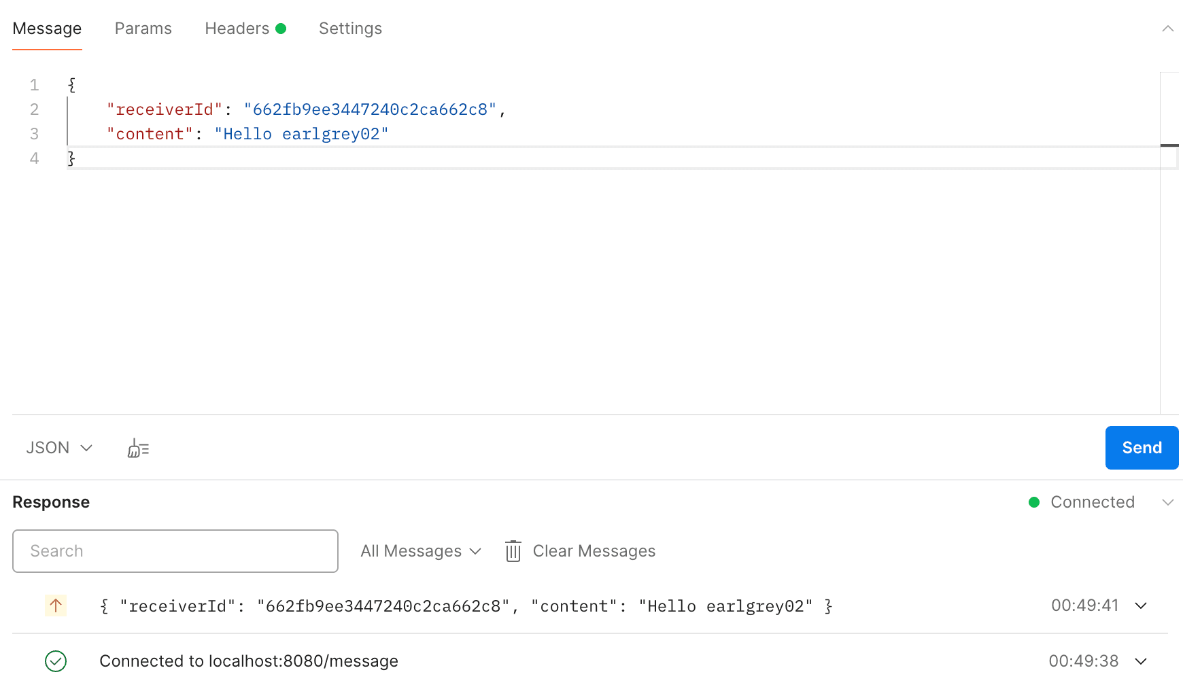
Task: Switch to the Message tab
Action: 47,29
